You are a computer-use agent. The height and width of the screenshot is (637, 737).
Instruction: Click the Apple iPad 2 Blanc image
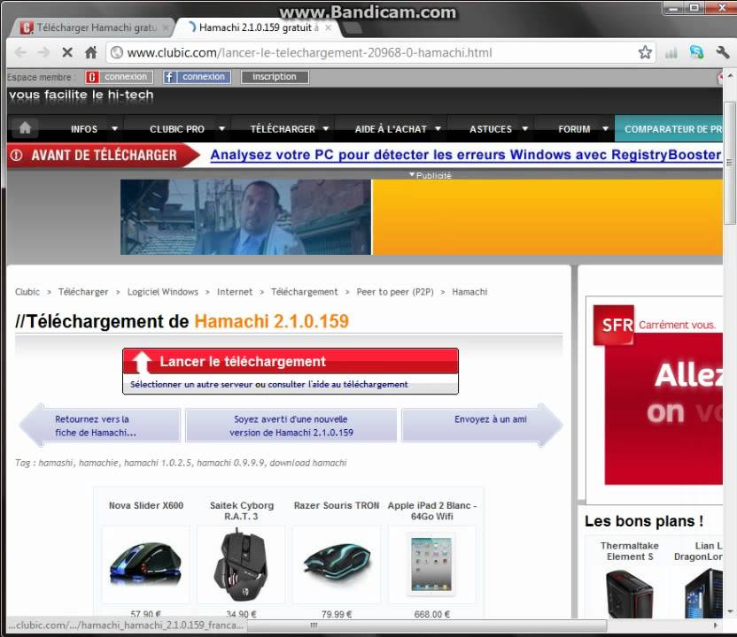pyautogui.click(x=431, y=564)
